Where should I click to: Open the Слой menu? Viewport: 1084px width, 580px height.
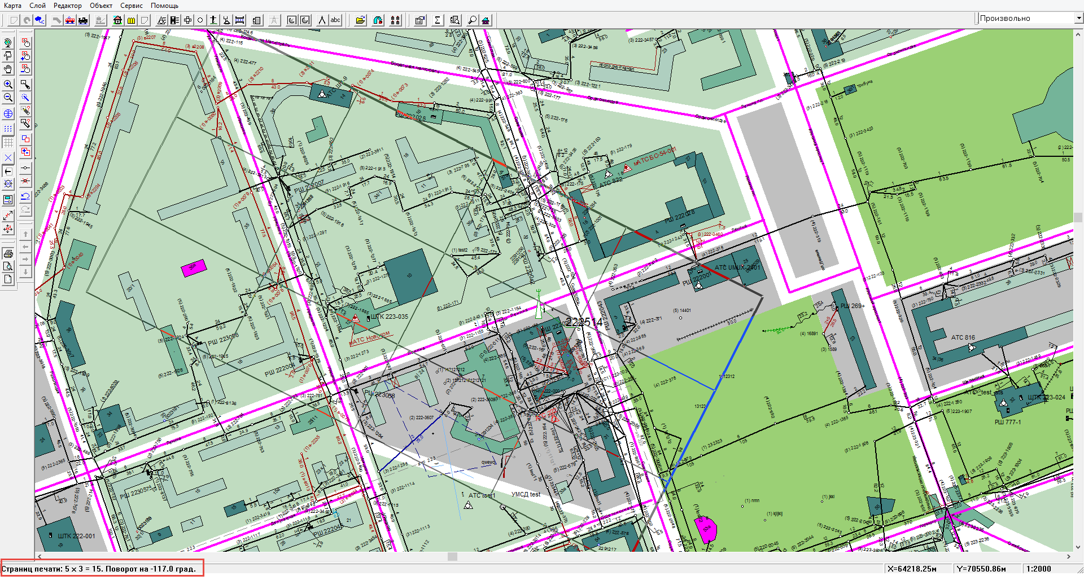37,5
